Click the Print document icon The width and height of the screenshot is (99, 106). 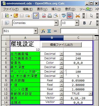point(50,16)
